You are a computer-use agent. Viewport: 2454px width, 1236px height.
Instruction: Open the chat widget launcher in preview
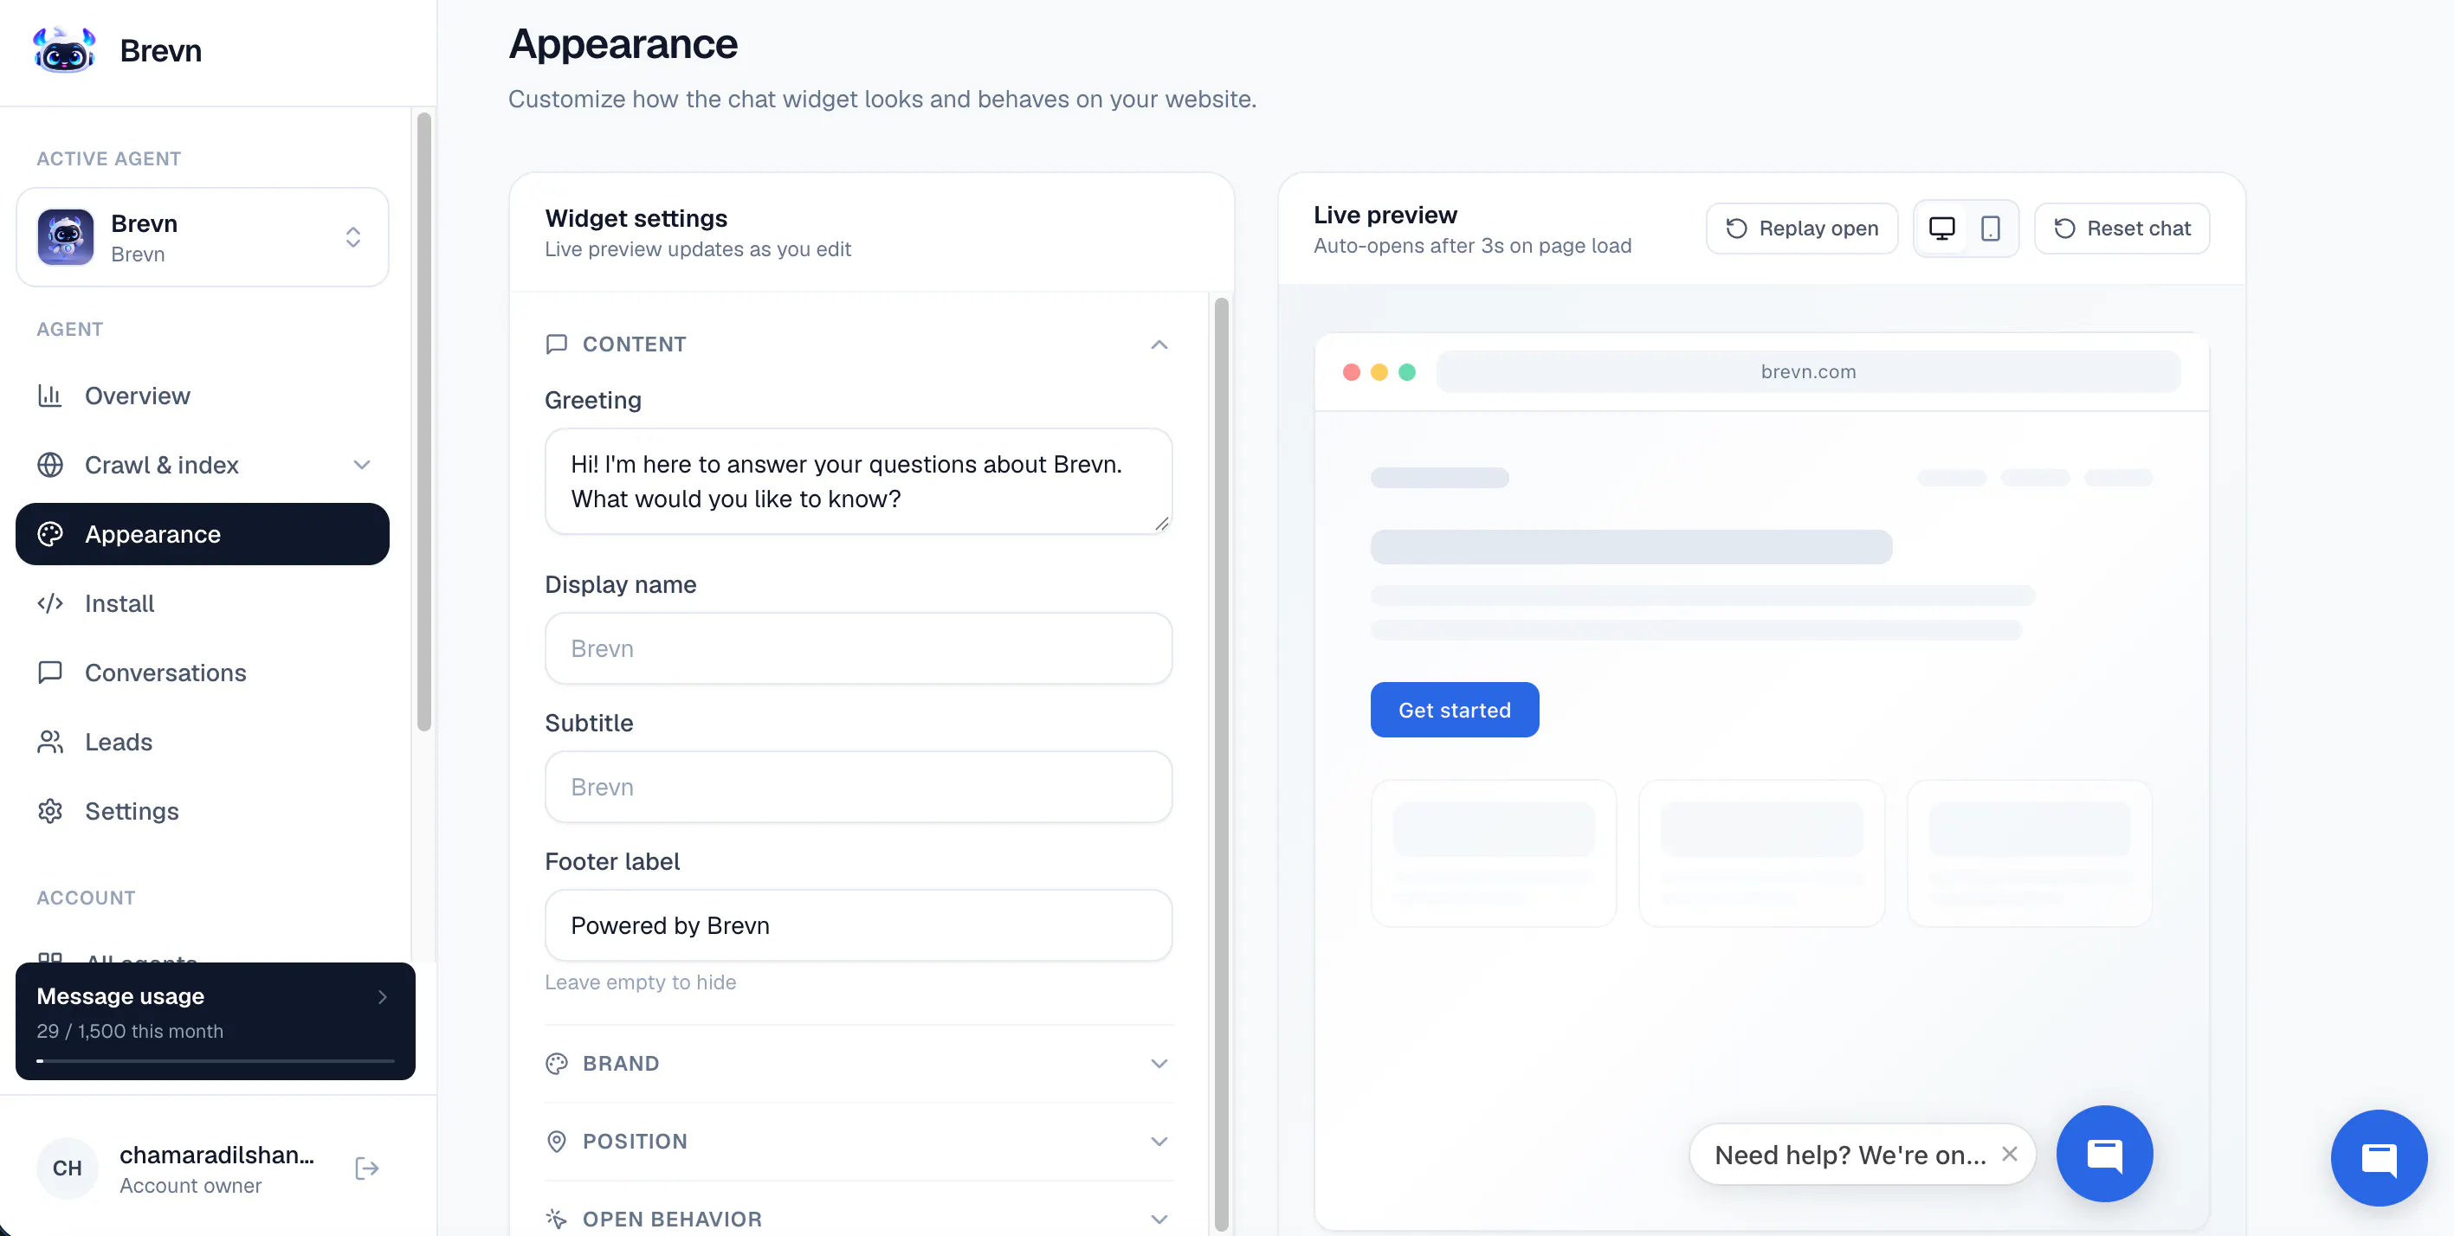point(2104,1154)
